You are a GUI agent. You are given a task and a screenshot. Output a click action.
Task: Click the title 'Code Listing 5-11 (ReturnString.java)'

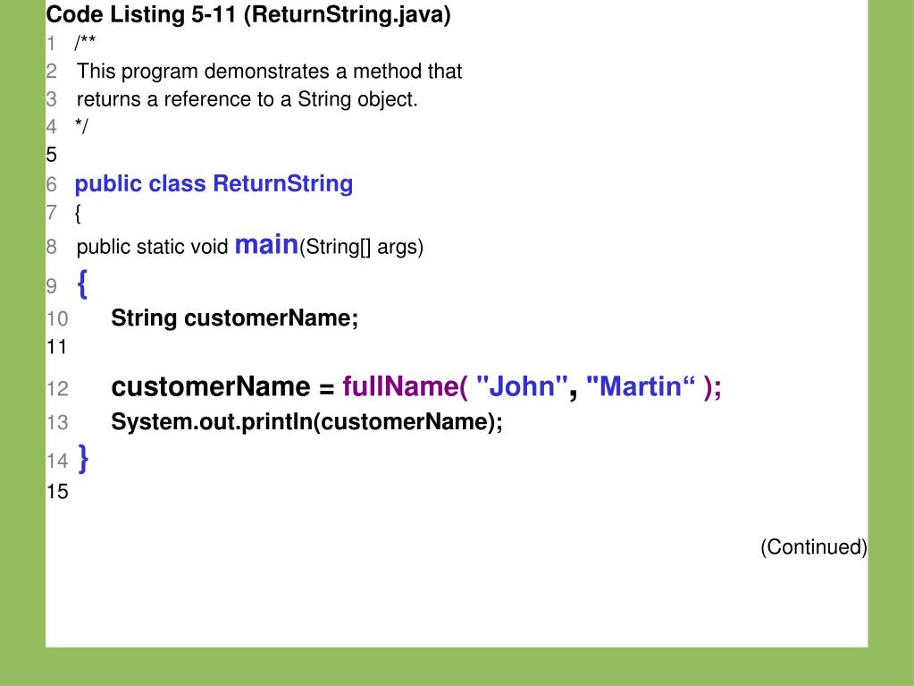pos(248,14)
